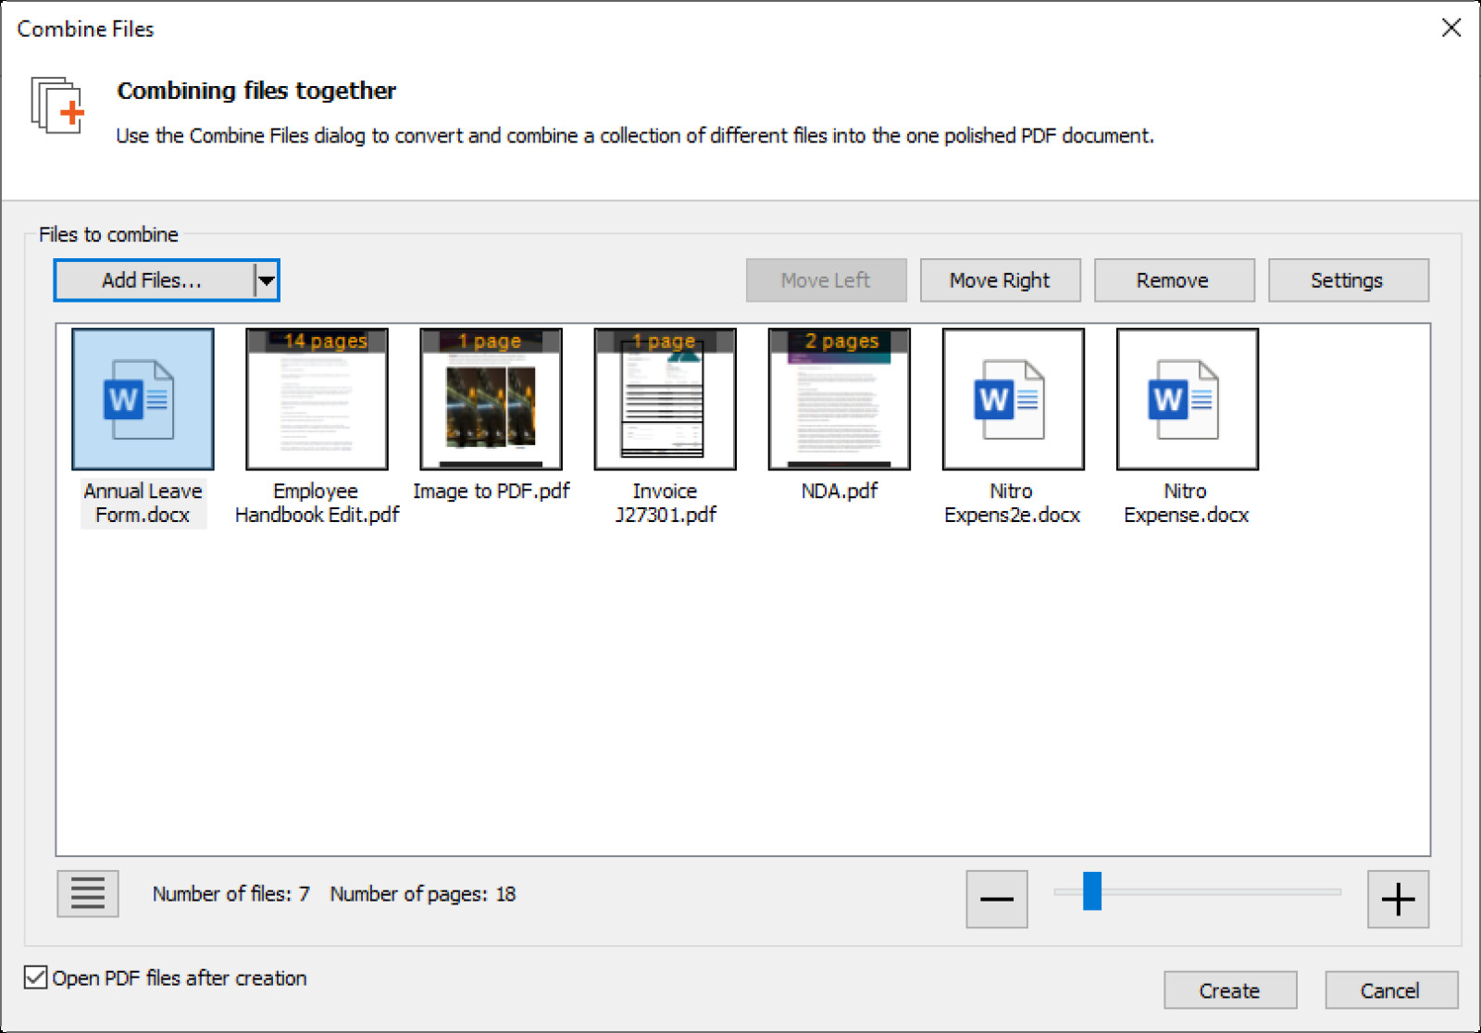
Task: Zoom in thumbnails with the plus icon
Action: [1398, 899]
